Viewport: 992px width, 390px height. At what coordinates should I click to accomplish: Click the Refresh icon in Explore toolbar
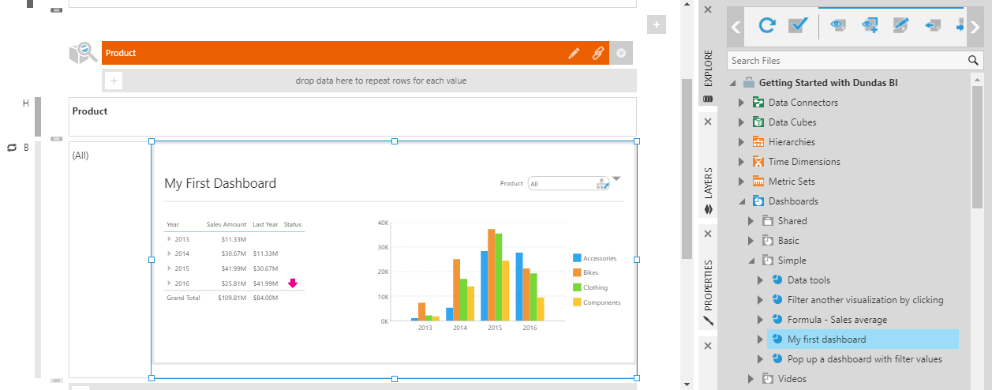(x=766, y=26)
